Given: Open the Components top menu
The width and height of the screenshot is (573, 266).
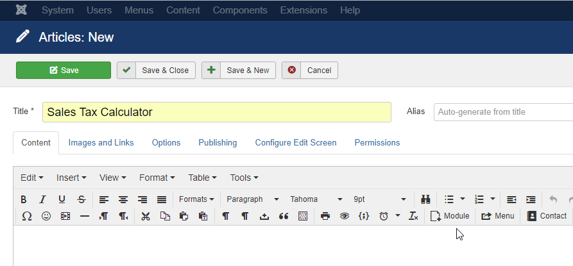Looking at the screenshot, I should coord(240,10).
